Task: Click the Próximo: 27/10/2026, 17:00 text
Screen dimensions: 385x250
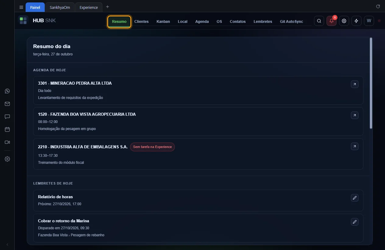Action: [60, 204]
